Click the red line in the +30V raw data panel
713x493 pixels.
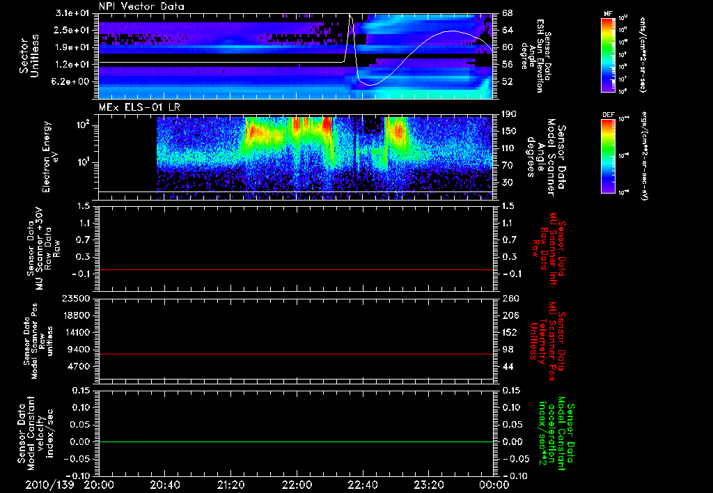click(296, 269)
